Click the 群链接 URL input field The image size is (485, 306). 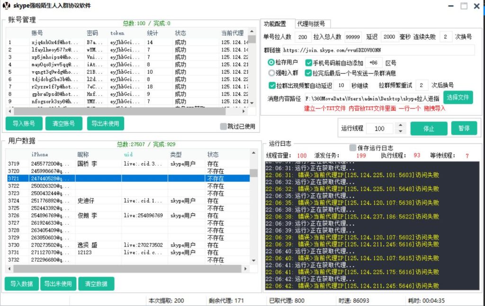click(379, 50)
